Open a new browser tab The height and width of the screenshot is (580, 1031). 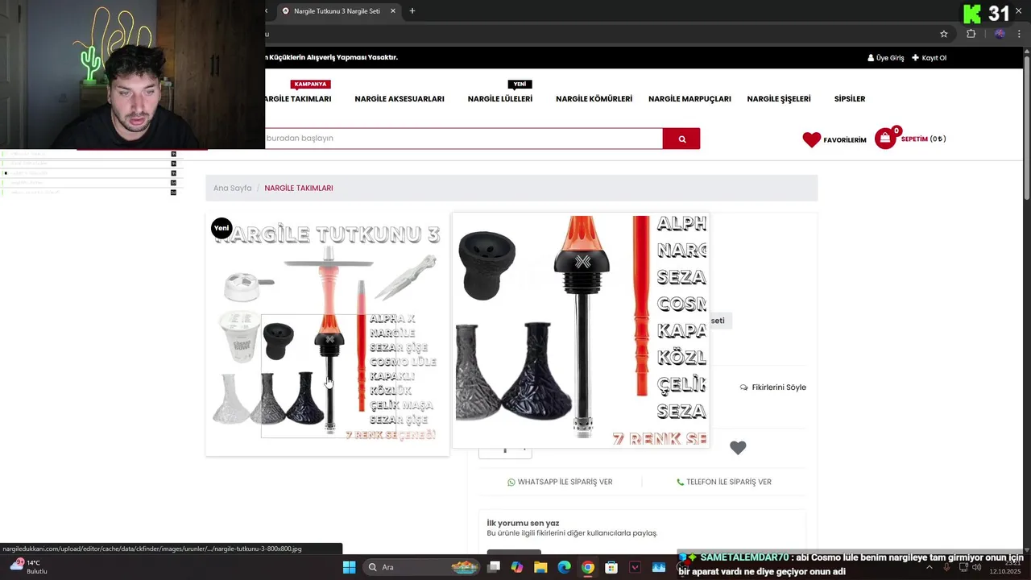click(x=412, y=11)
